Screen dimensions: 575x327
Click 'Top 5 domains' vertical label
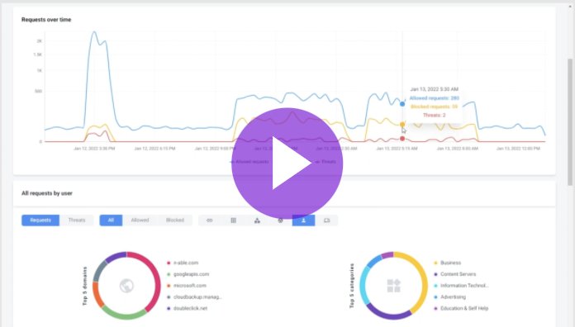[85, 286]
